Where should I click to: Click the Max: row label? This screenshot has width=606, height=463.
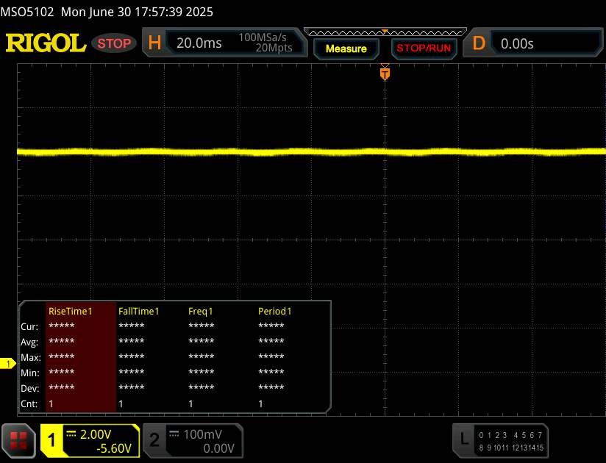[31, 358]
